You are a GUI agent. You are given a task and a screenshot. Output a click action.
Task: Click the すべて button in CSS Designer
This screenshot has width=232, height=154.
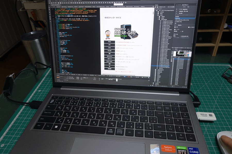coord(184,7)
